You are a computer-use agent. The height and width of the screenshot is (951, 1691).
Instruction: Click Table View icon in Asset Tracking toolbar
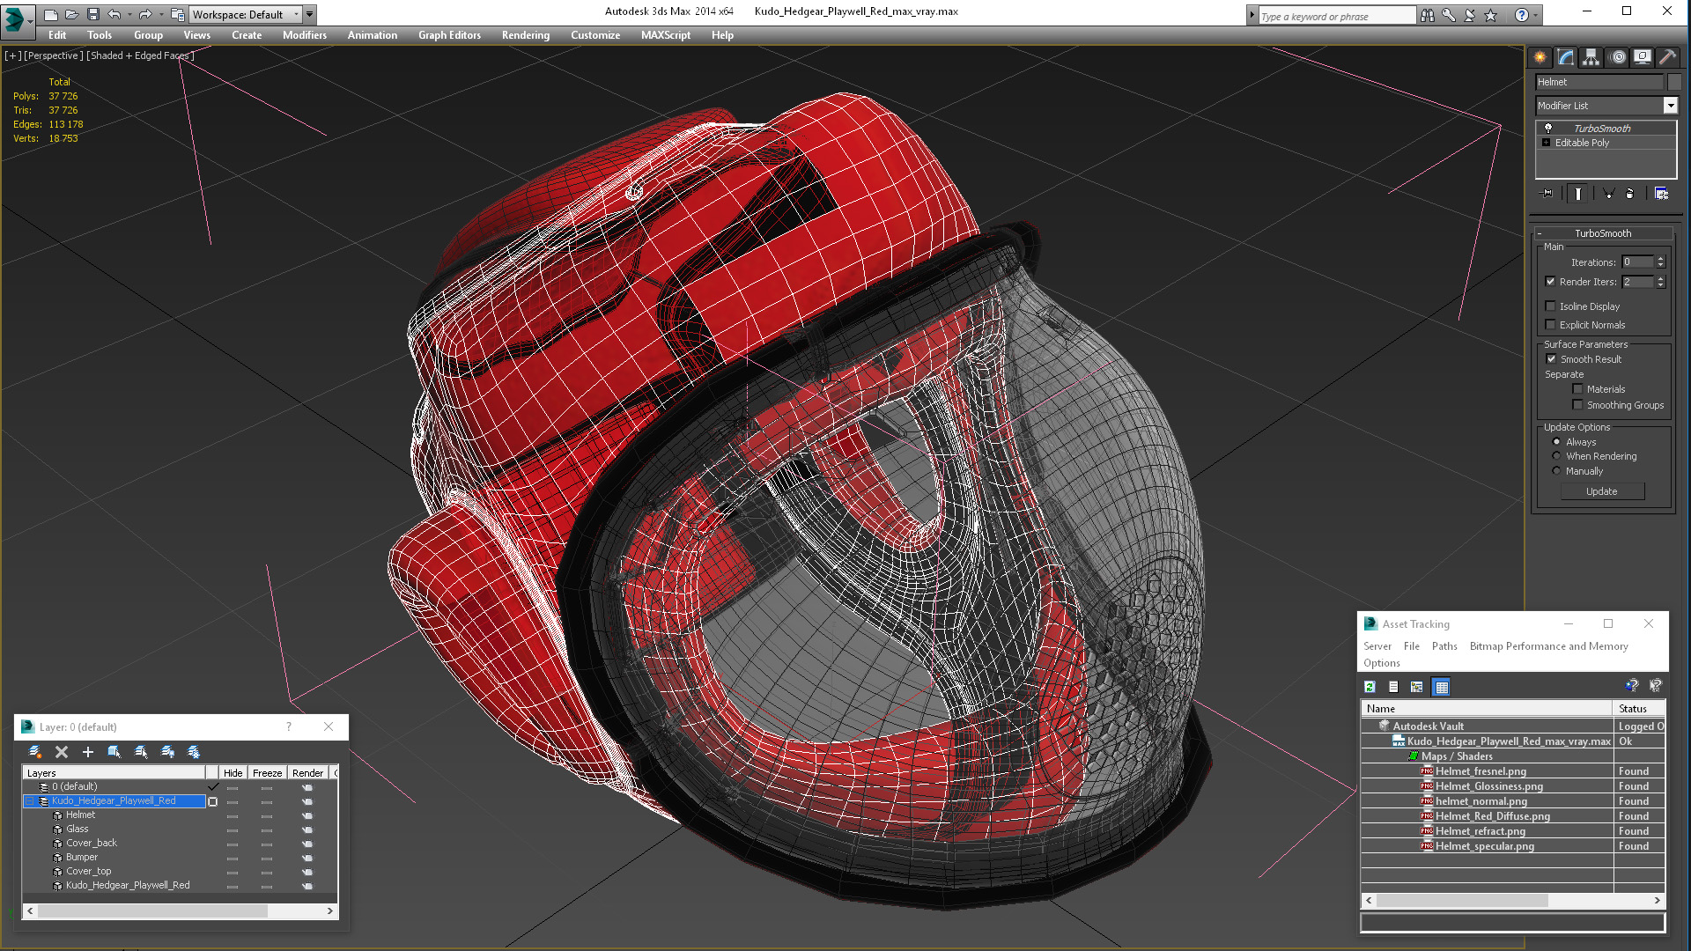coord(1441,687)
